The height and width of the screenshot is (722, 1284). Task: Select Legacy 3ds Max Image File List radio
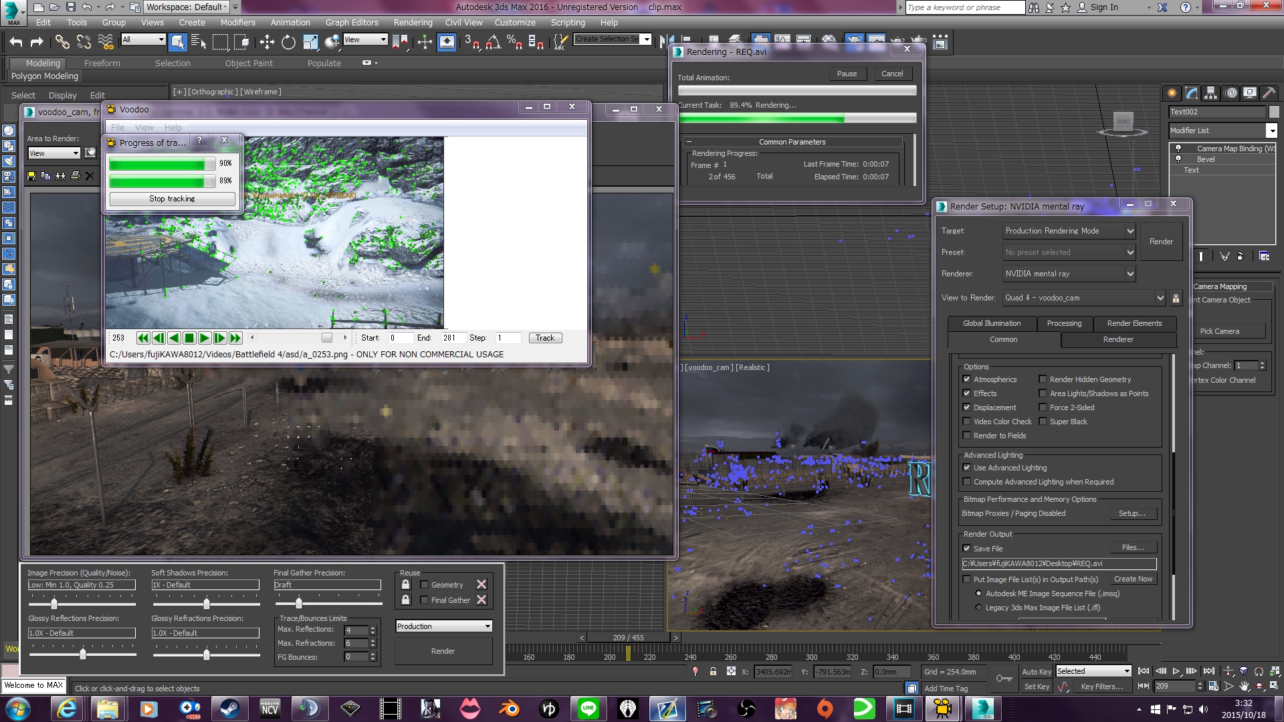[x=978, y=608]
